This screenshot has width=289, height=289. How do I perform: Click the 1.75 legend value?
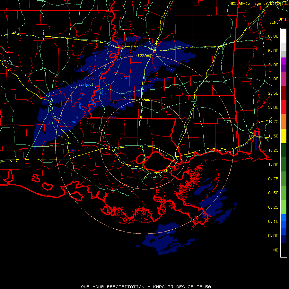[x=273, y=122]
